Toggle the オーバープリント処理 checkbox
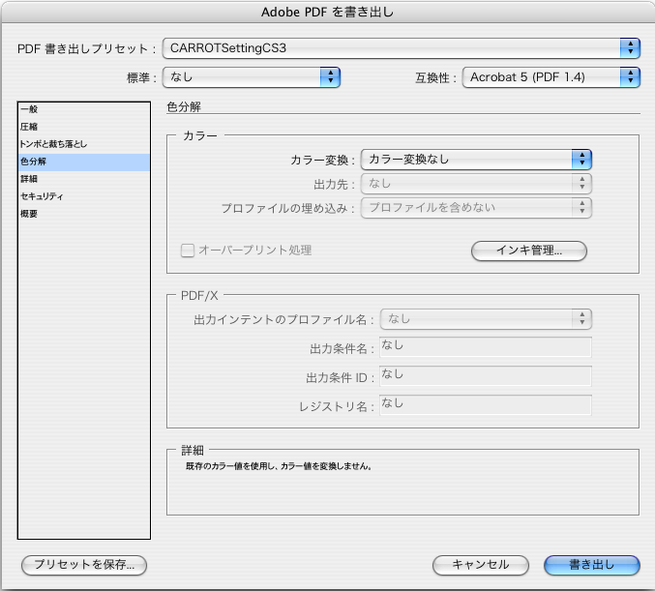This screenshot has width=655, height=591. pyautogui.click(x=188, y=251)
